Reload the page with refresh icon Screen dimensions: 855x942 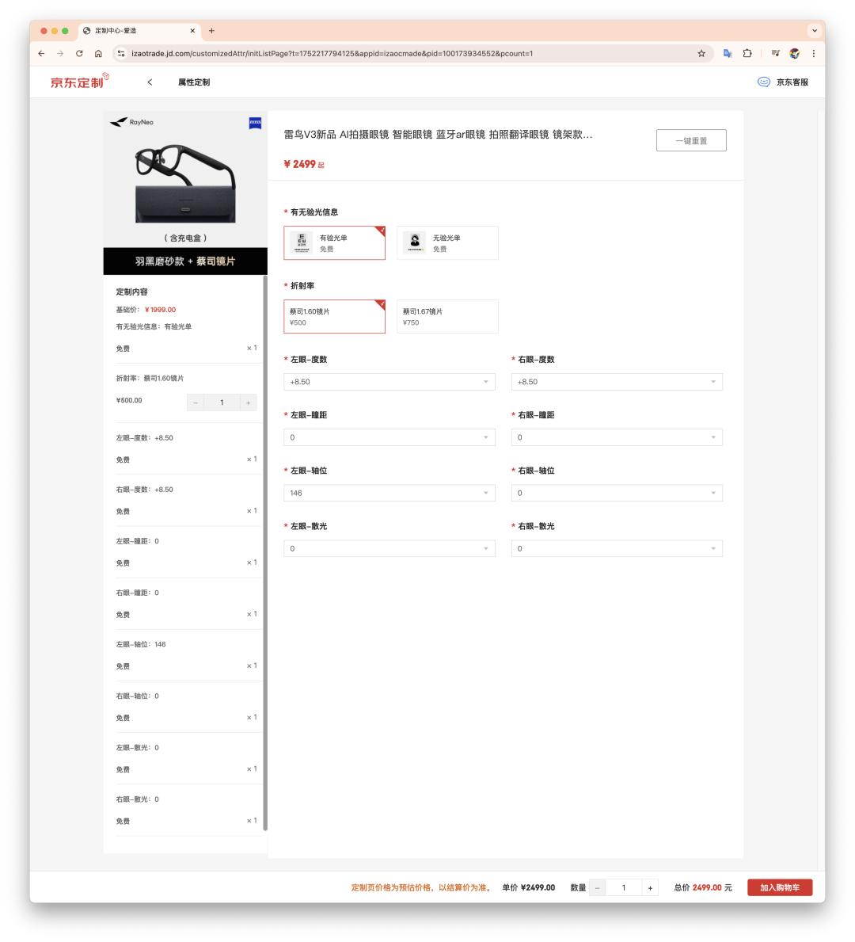79,53
